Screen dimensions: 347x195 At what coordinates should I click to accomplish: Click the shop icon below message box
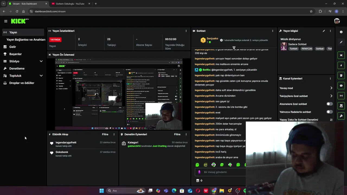198,180
